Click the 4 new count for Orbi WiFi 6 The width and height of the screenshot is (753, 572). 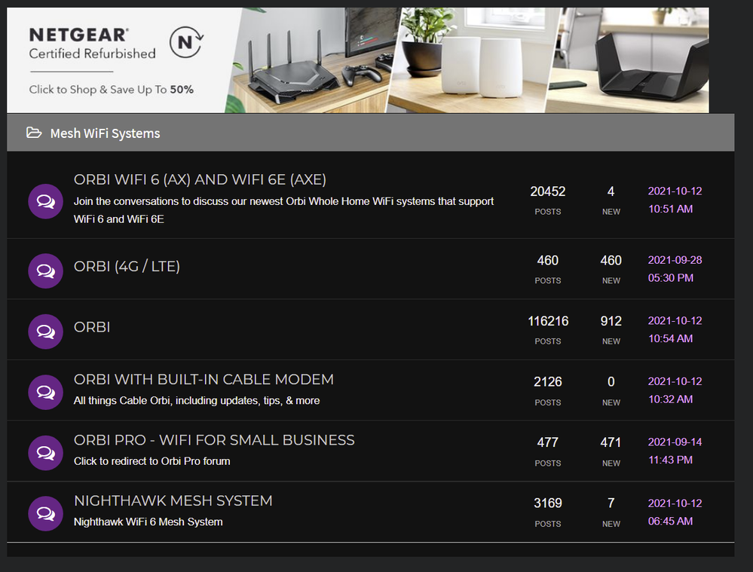611,191
